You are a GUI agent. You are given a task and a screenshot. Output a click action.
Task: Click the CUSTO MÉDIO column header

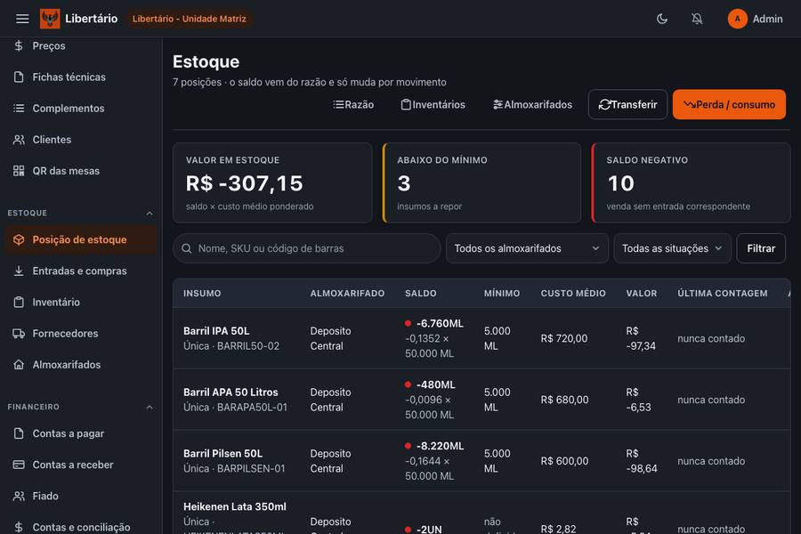[573, 294]
